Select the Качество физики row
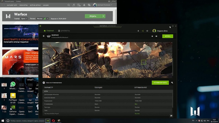 pos(107,98)
